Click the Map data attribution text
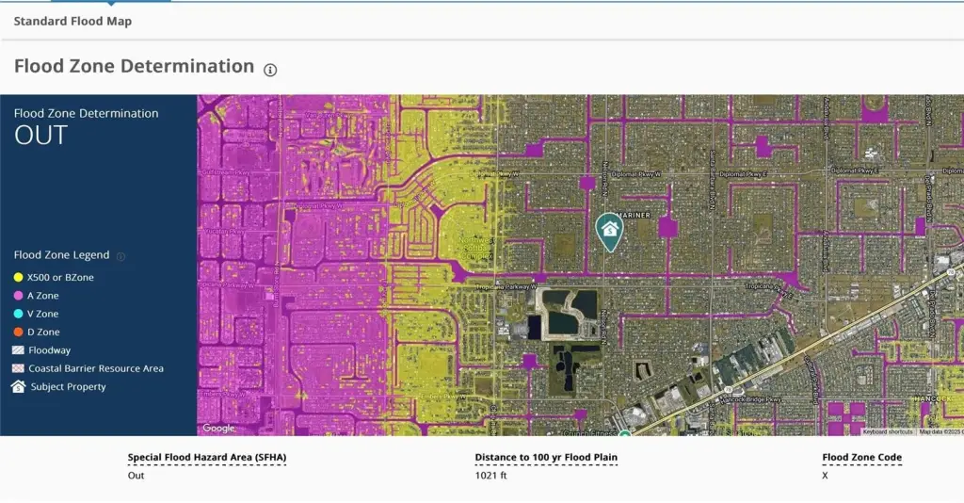This screenshot has height=503, width=964. click(x=940, y=431)
